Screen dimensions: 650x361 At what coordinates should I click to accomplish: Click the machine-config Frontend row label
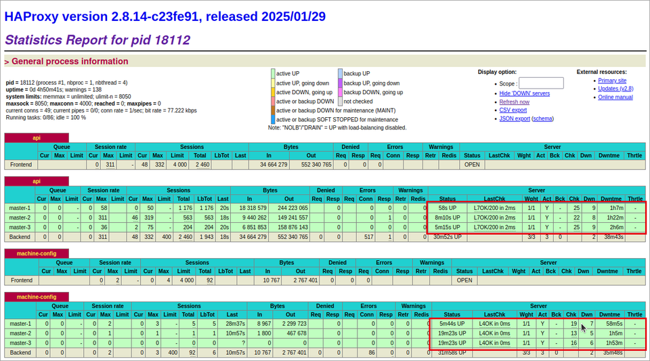tap(22, 280)
